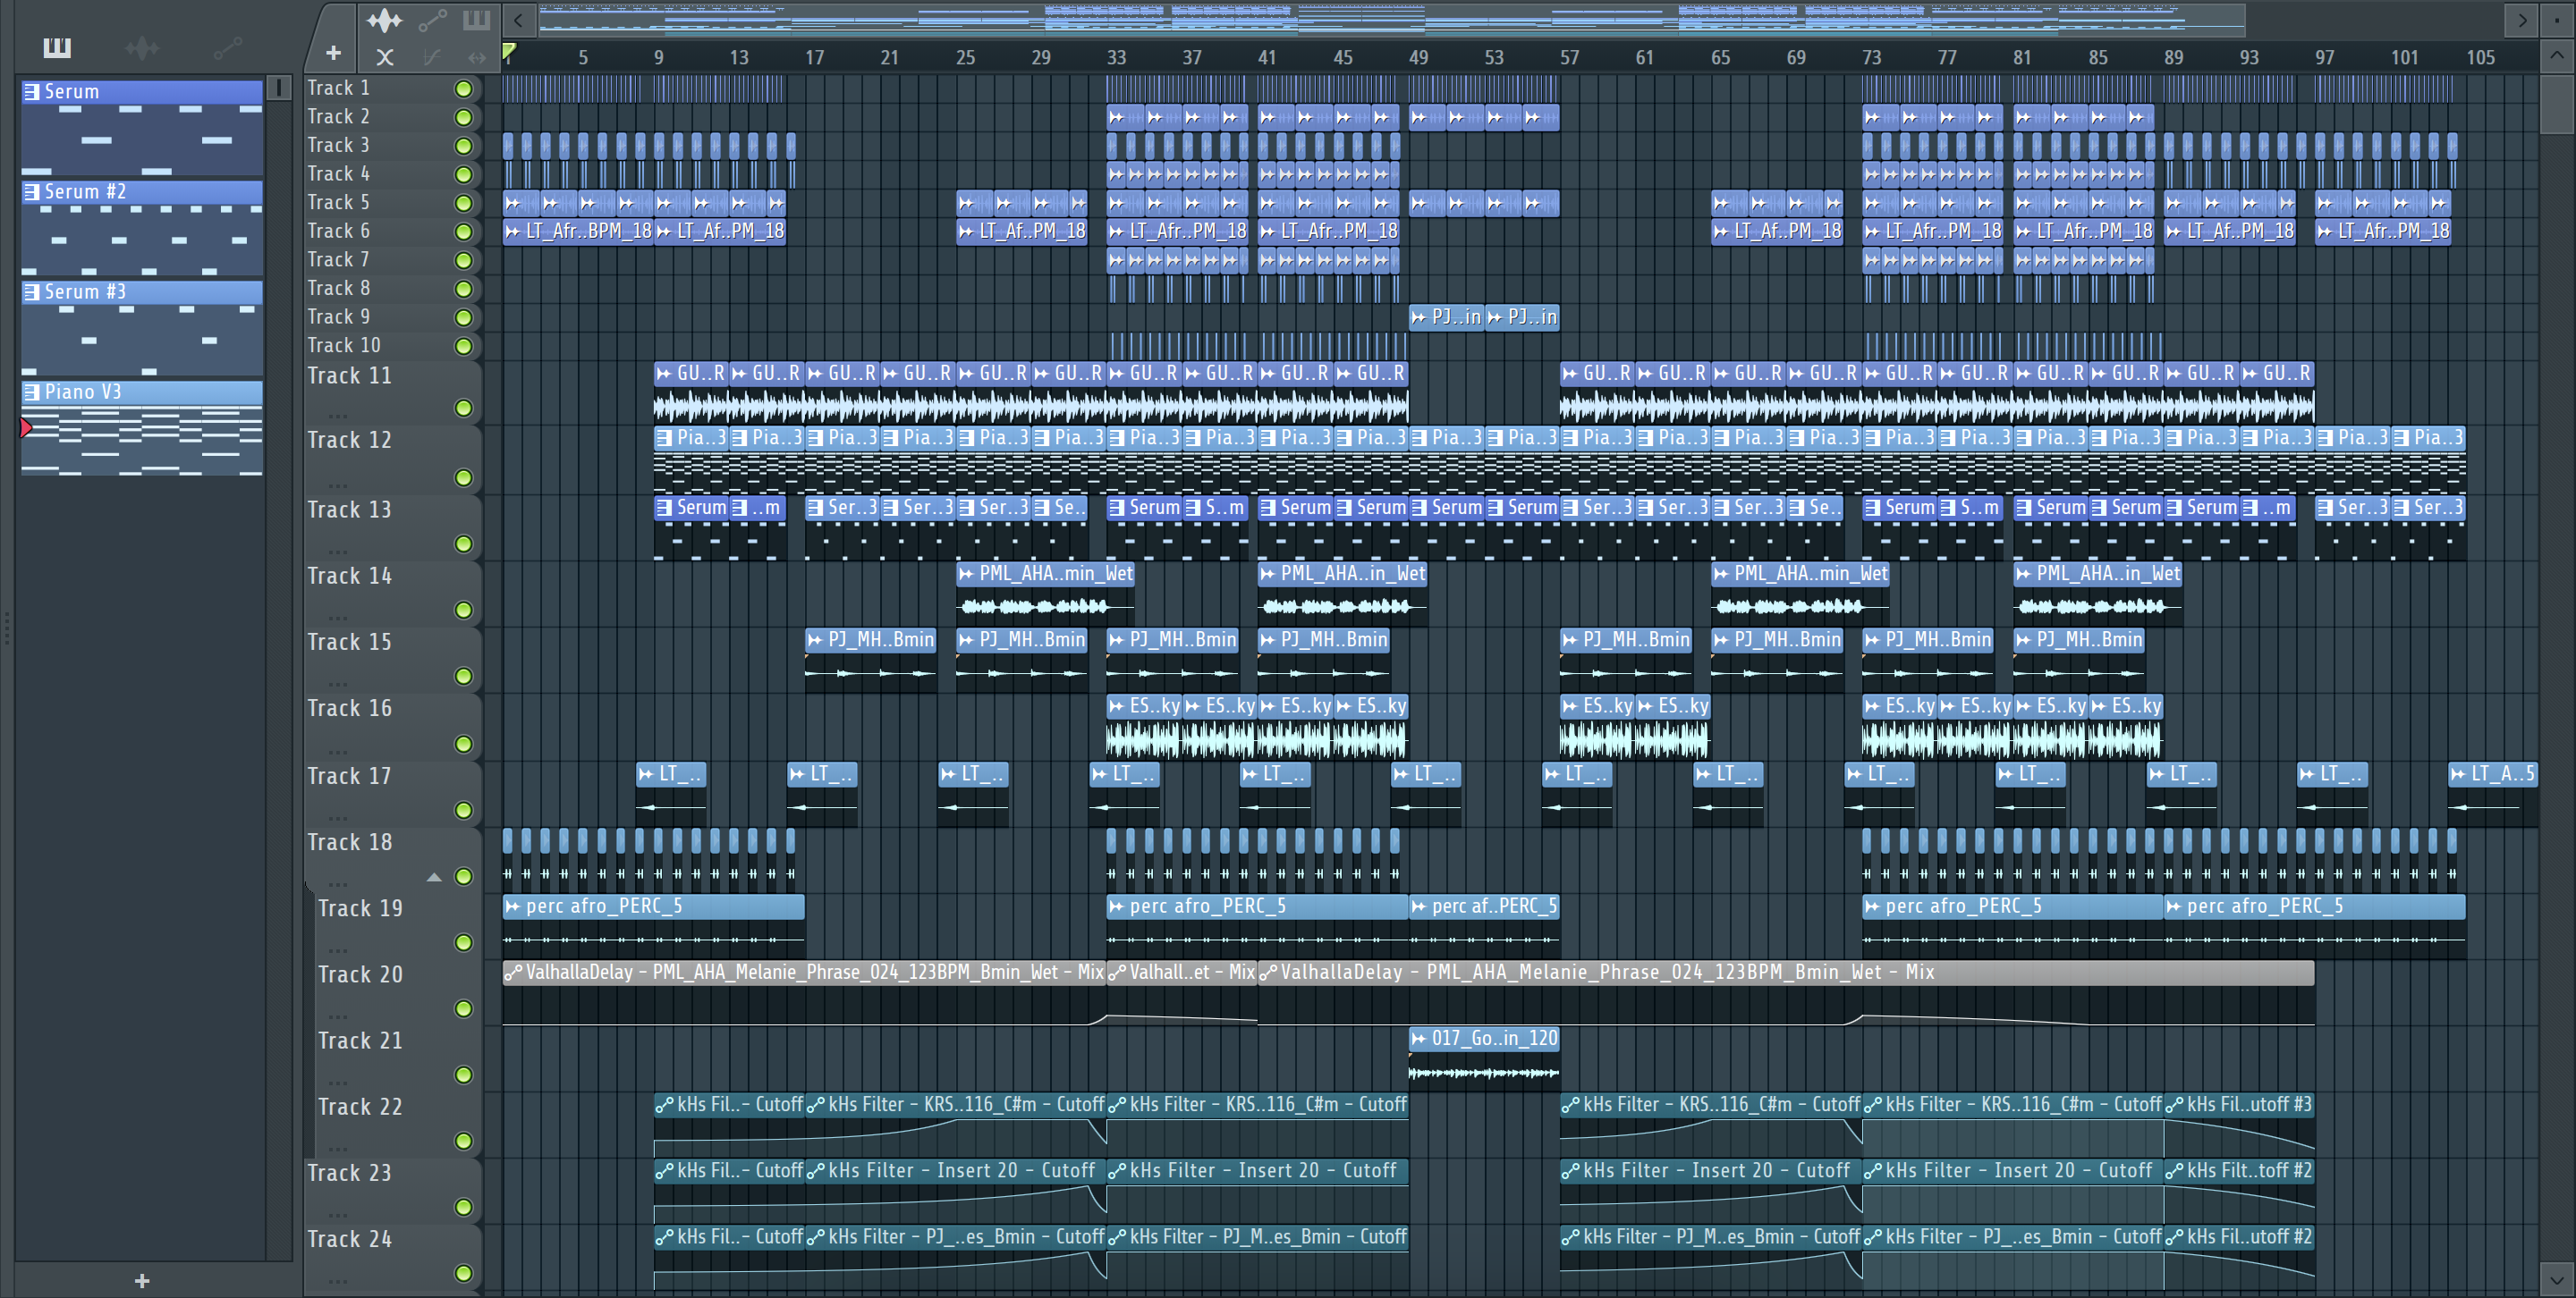Mute Track 11 with its green LED
The width and height of the screenshot is (2576, 1298).
pyautogui.click(x=463, y=408)
